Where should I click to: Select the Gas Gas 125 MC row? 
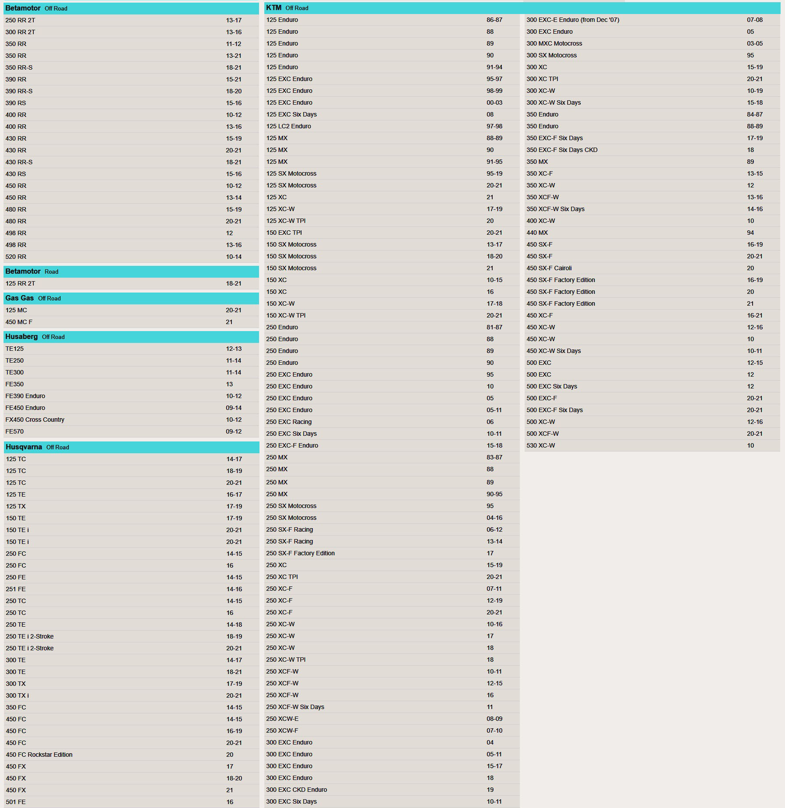[x=131, y=310]
